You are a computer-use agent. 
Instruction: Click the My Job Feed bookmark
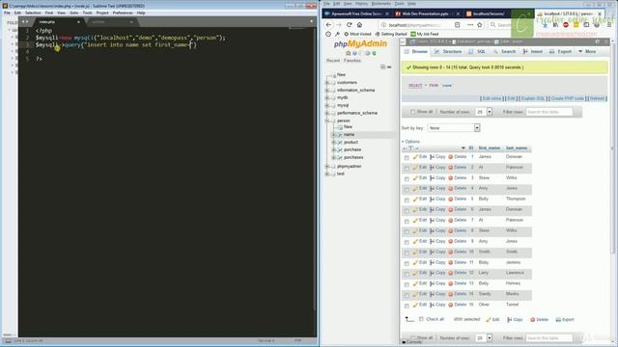[x=425, y=35]
